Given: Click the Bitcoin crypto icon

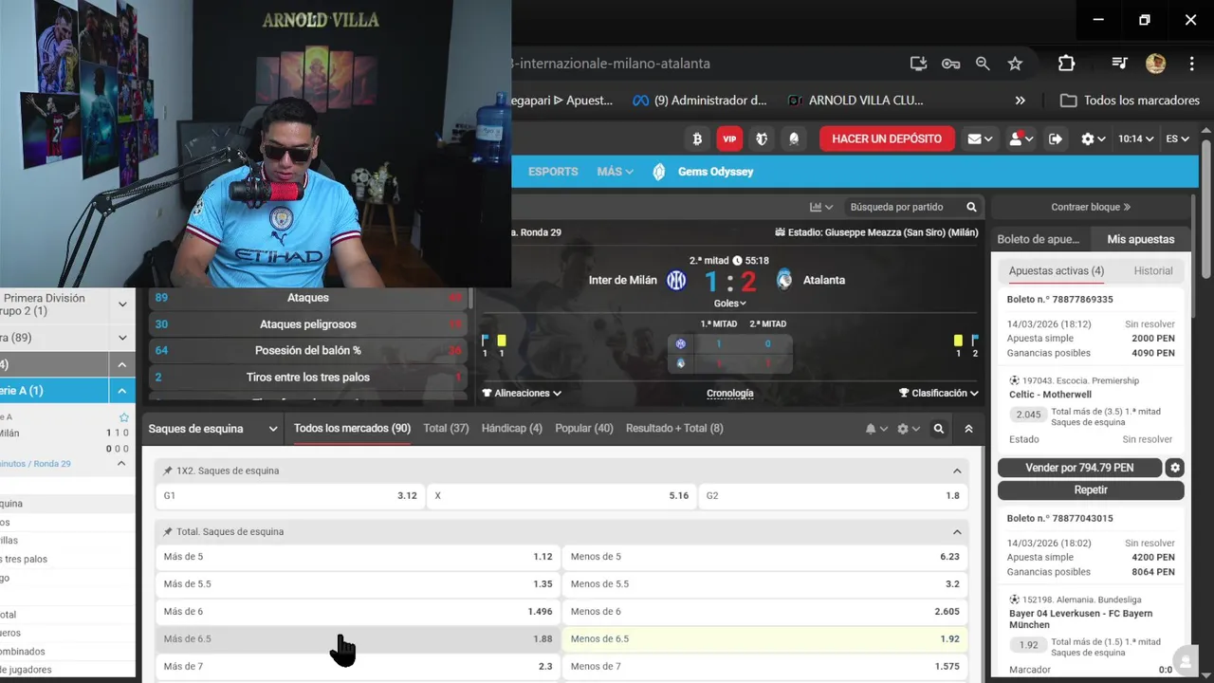Looking at the screenshot, I should (697, 138).
